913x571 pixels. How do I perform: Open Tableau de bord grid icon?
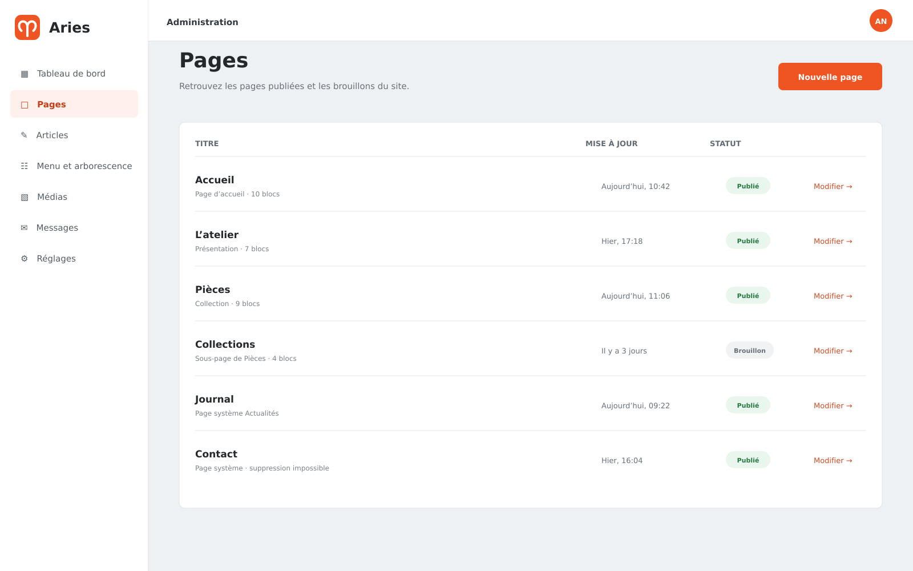(x=25, y=74)
